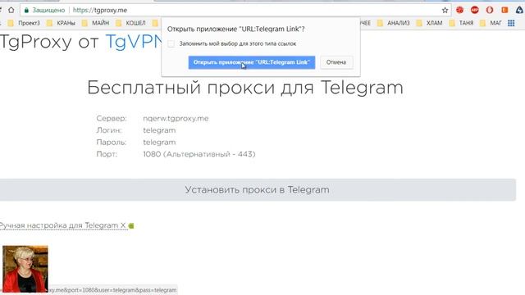Viewport: 525px width, 295px height.
Task: Open 'Ручная настройка для Telegram X' link
Action: click(63, 225)
